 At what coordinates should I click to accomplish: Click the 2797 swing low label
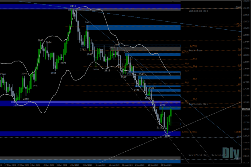click(x=83, y=50)
